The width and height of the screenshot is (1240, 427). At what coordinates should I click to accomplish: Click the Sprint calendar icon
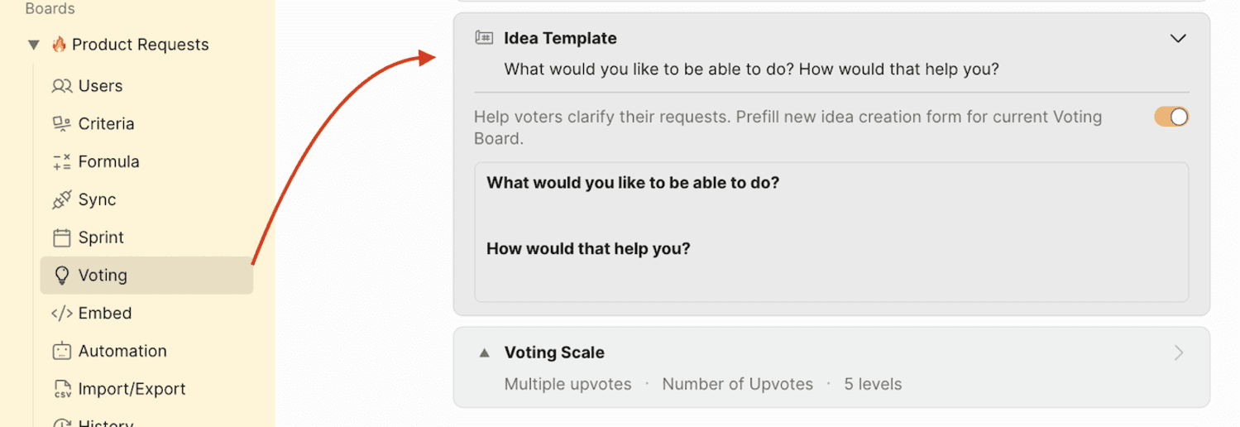tap(62, 238)
